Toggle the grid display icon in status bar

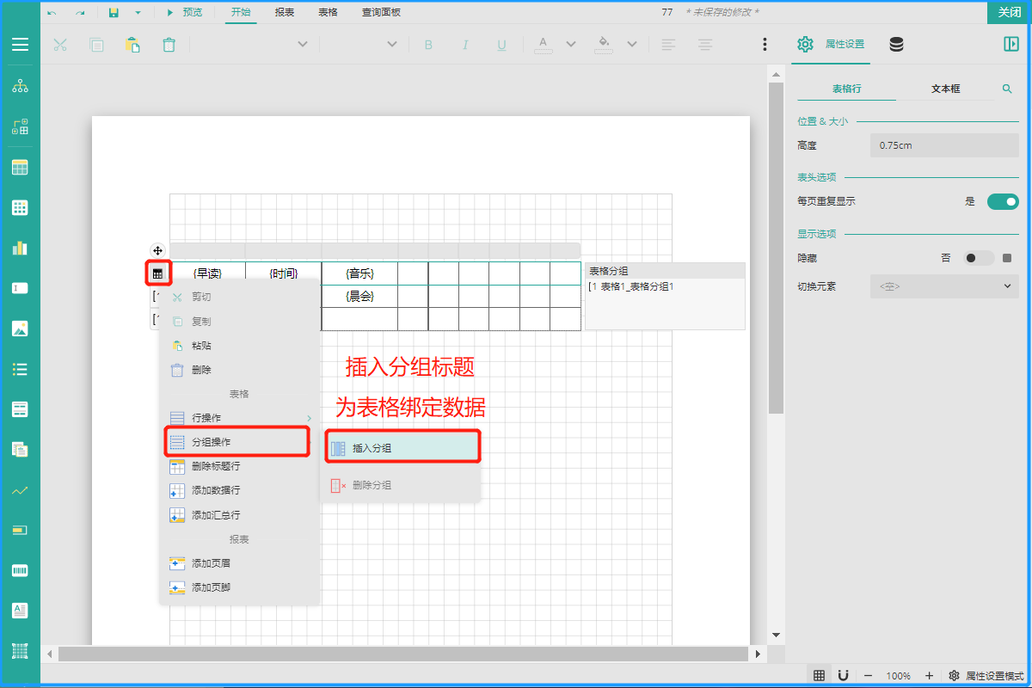point(819,675)
